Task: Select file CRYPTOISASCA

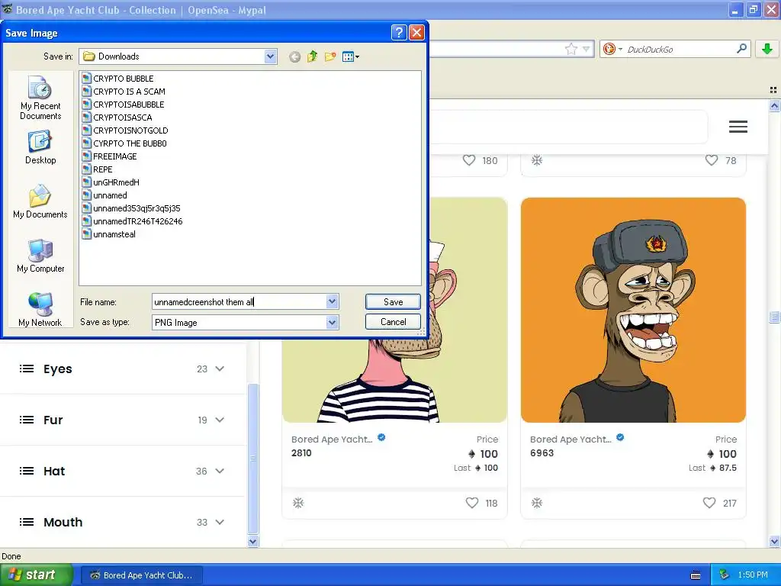Action: click(x=117, y=117)
